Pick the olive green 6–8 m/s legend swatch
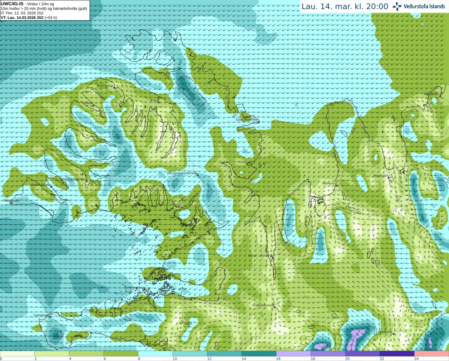 coord(121,354)
